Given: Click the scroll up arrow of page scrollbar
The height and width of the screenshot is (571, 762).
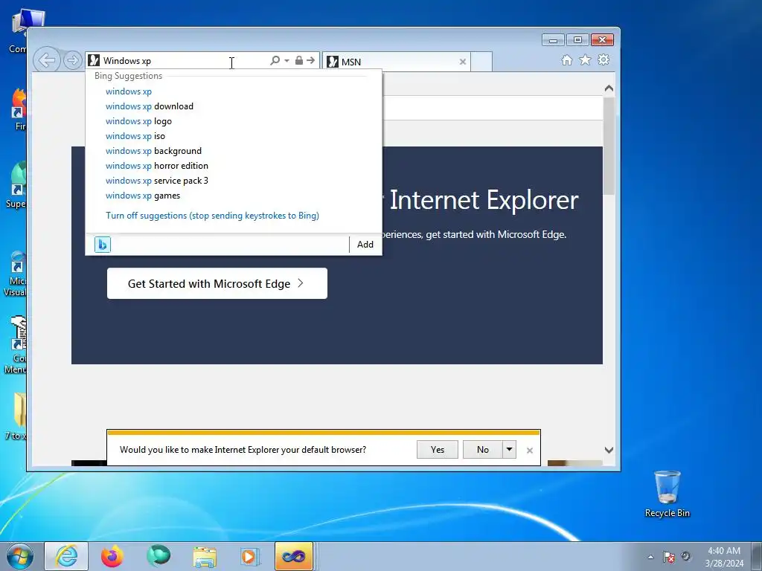Looking at the screenshot, I should (x=609, y=88).
